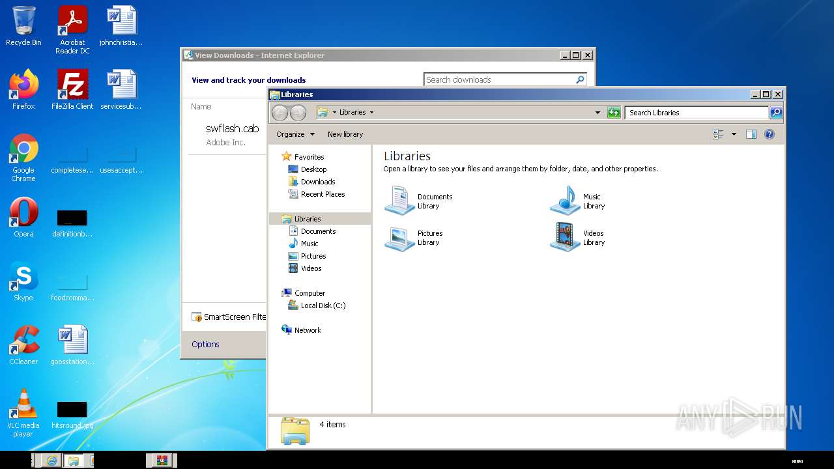The height and width of the screenshot is (469, 834).
Task: Select the completese desktop file
Action: pos(72,159)
